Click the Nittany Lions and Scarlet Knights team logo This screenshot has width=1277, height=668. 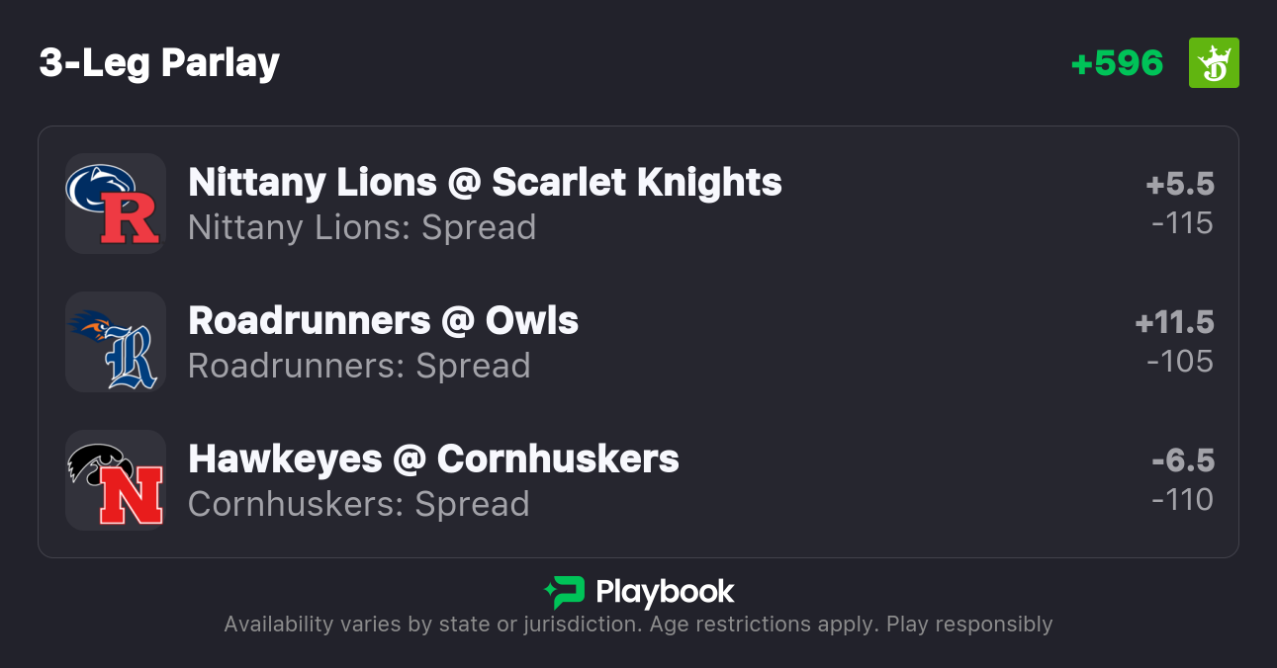point(115,204)
